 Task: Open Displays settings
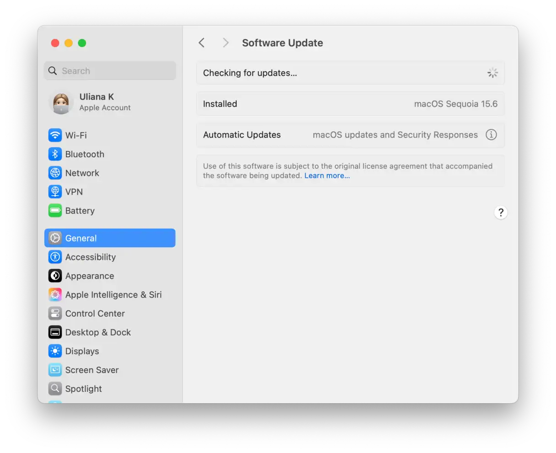(x=82, y=351)
